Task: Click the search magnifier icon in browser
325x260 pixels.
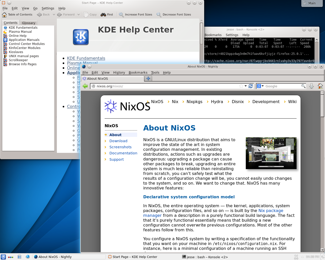Action: [x=303, y=86]
